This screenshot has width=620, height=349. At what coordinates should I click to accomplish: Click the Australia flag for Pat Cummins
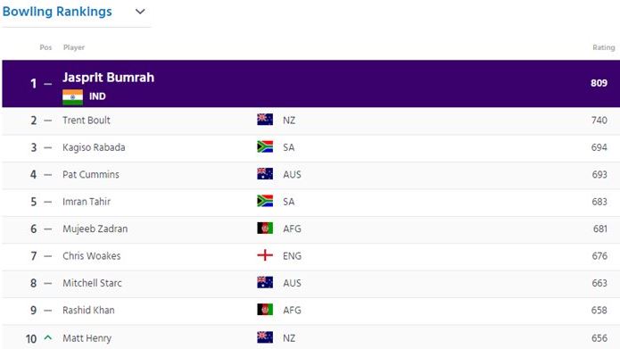pos(265,174)
